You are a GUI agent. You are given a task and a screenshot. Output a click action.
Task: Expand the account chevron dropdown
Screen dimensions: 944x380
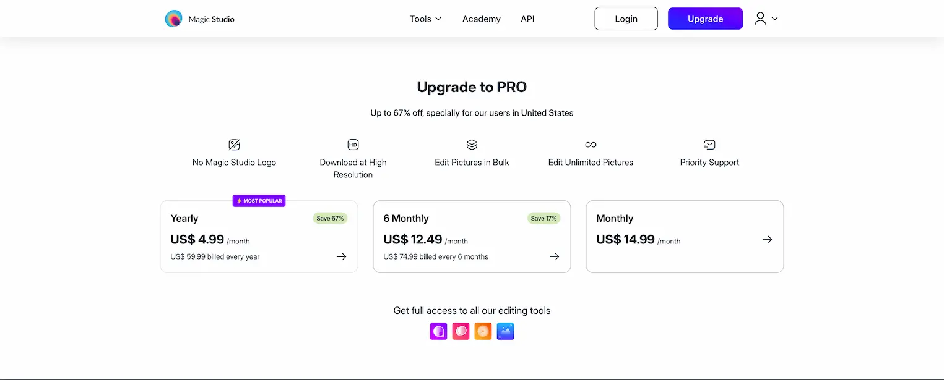(x=774, y=19)
